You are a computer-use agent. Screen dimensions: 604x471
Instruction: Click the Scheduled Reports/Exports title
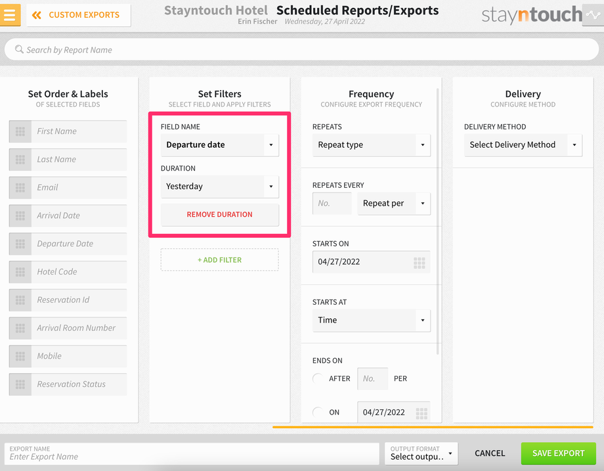357,11
